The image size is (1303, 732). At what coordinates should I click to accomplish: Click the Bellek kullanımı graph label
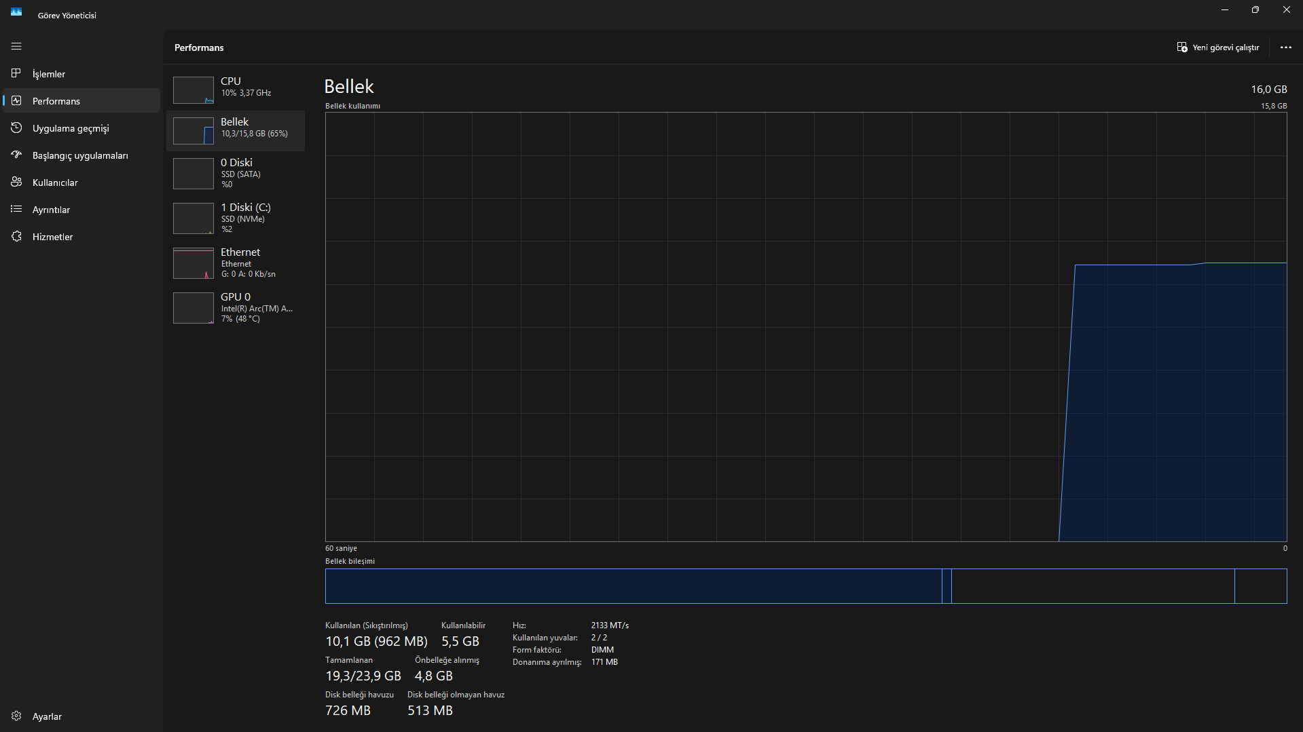point(352,106)
